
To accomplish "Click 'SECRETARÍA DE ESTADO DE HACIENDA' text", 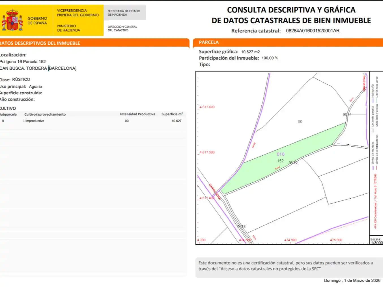I will click(x=124, y=13).
